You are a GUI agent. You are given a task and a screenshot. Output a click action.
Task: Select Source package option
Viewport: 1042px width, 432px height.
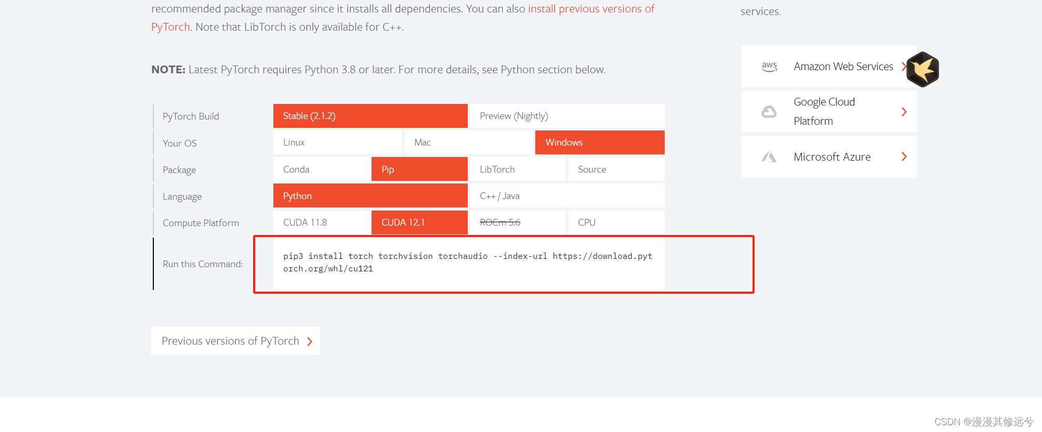[616, 169]
